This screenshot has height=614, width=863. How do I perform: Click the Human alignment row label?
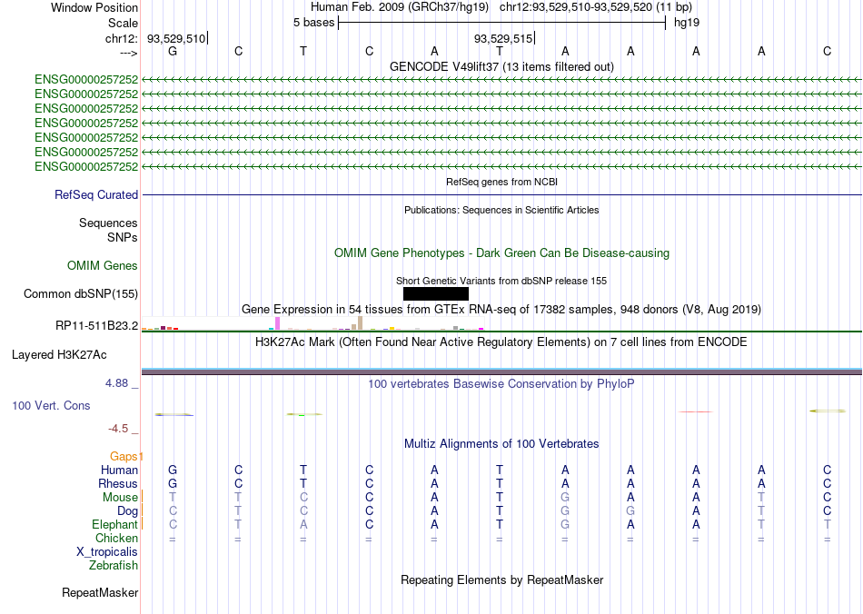pyautogui.click(x=119, y=470)
